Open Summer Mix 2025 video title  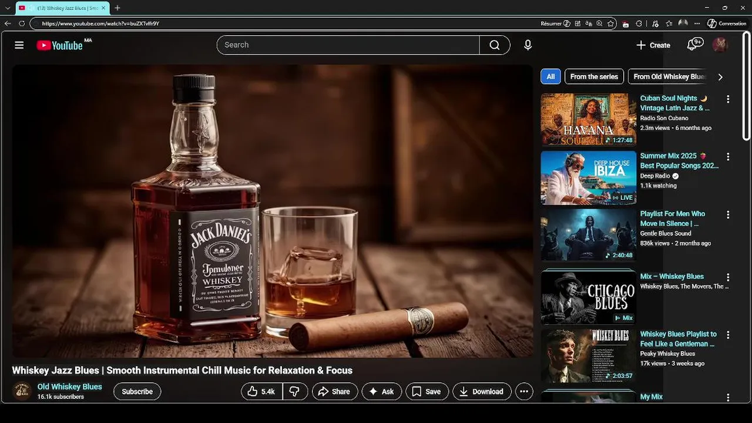tap(679, 160)
